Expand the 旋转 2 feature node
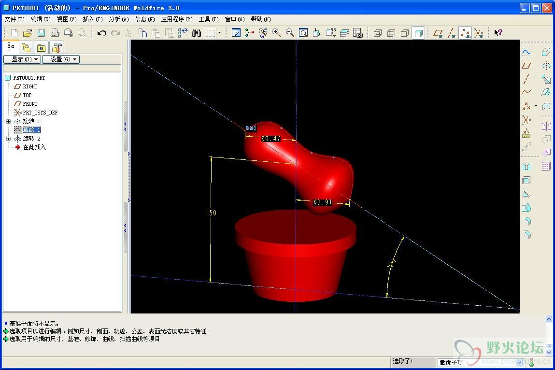Screen dimensions: 555x370 [x=9, y=139]
